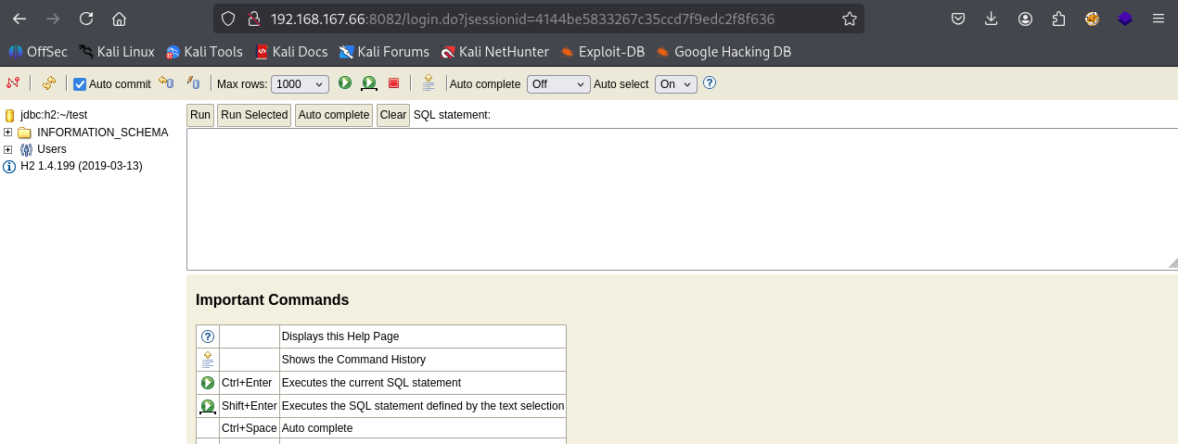Open the Command History icon

coord(428,83)
